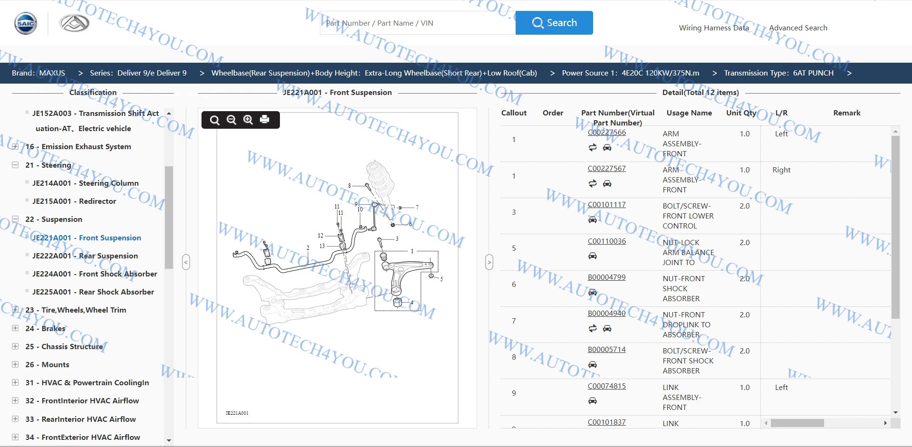Print the Front Suspension diagram
Screen dimensions: 912x447
(x=265, y=120)
